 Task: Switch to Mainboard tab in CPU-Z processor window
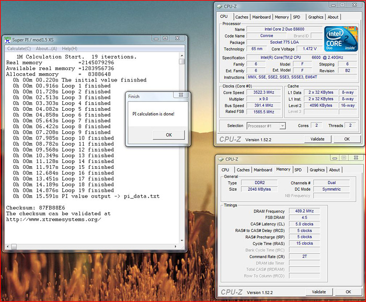[262, 17]
